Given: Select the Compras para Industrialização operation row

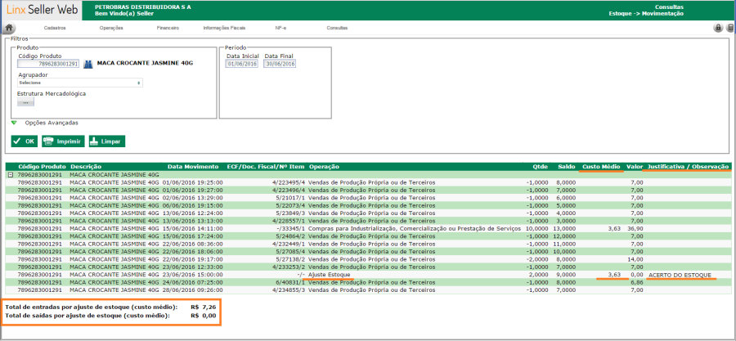Looking at the screenshot, I should (415, 228).
